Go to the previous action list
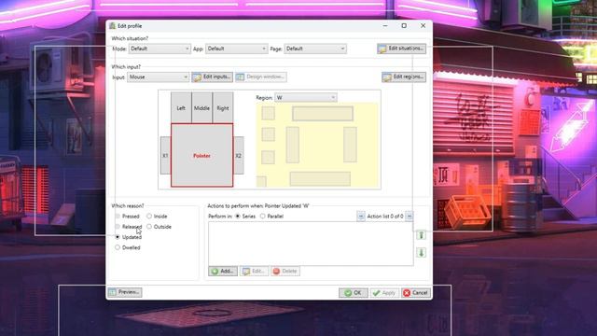The image size is (597, 336). click(x=361, y=217)
